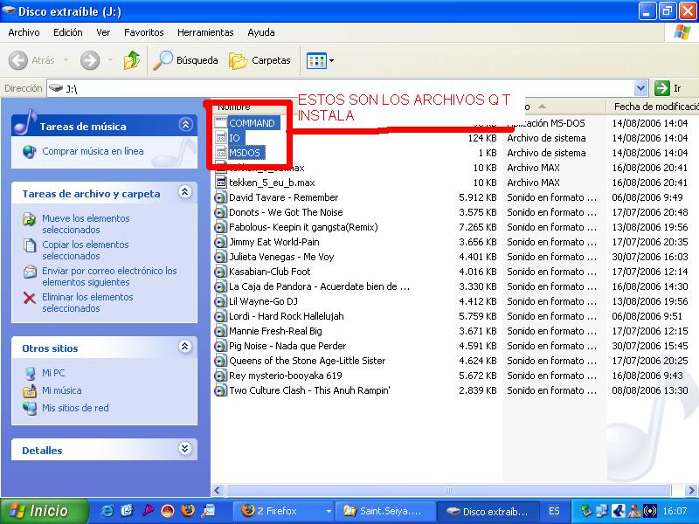The width and height of the screenshot is (699, 524).
Task: Expand the address bar dropdown arrow
Action: (640, 88)
